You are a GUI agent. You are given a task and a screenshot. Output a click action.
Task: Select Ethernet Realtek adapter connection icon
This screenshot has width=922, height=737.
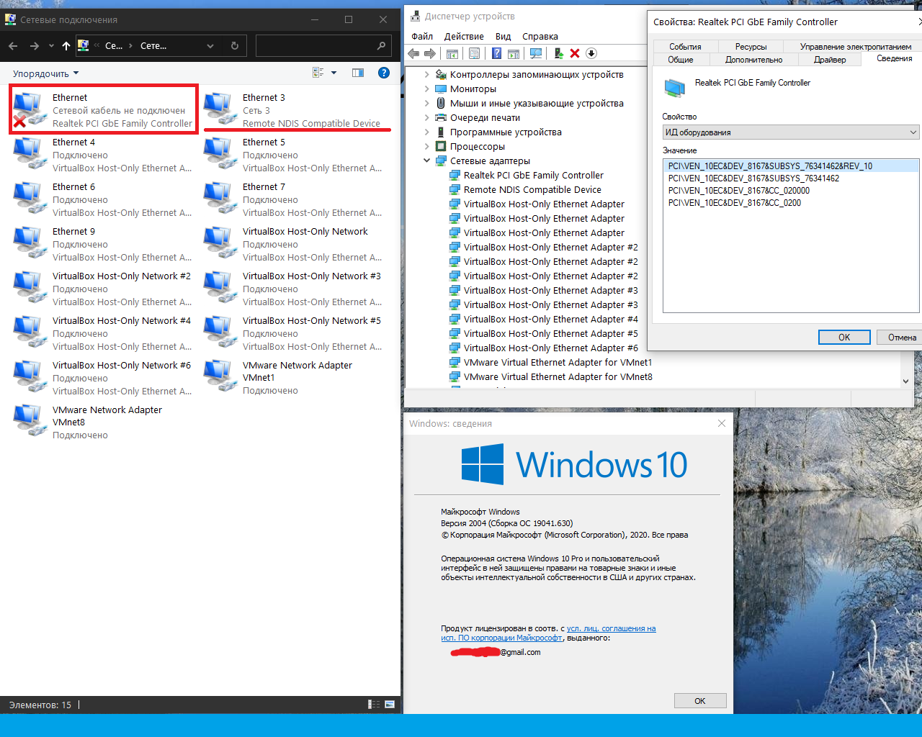coord(104,110)
